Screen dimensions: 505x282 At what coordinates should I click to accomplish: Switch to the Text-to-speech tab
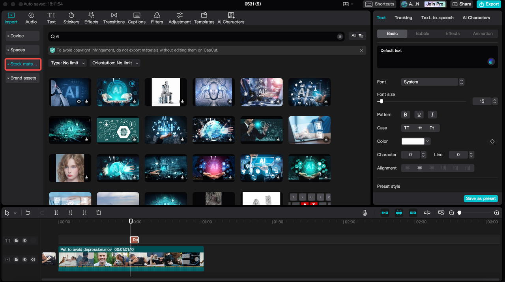[x=437, y=18]
